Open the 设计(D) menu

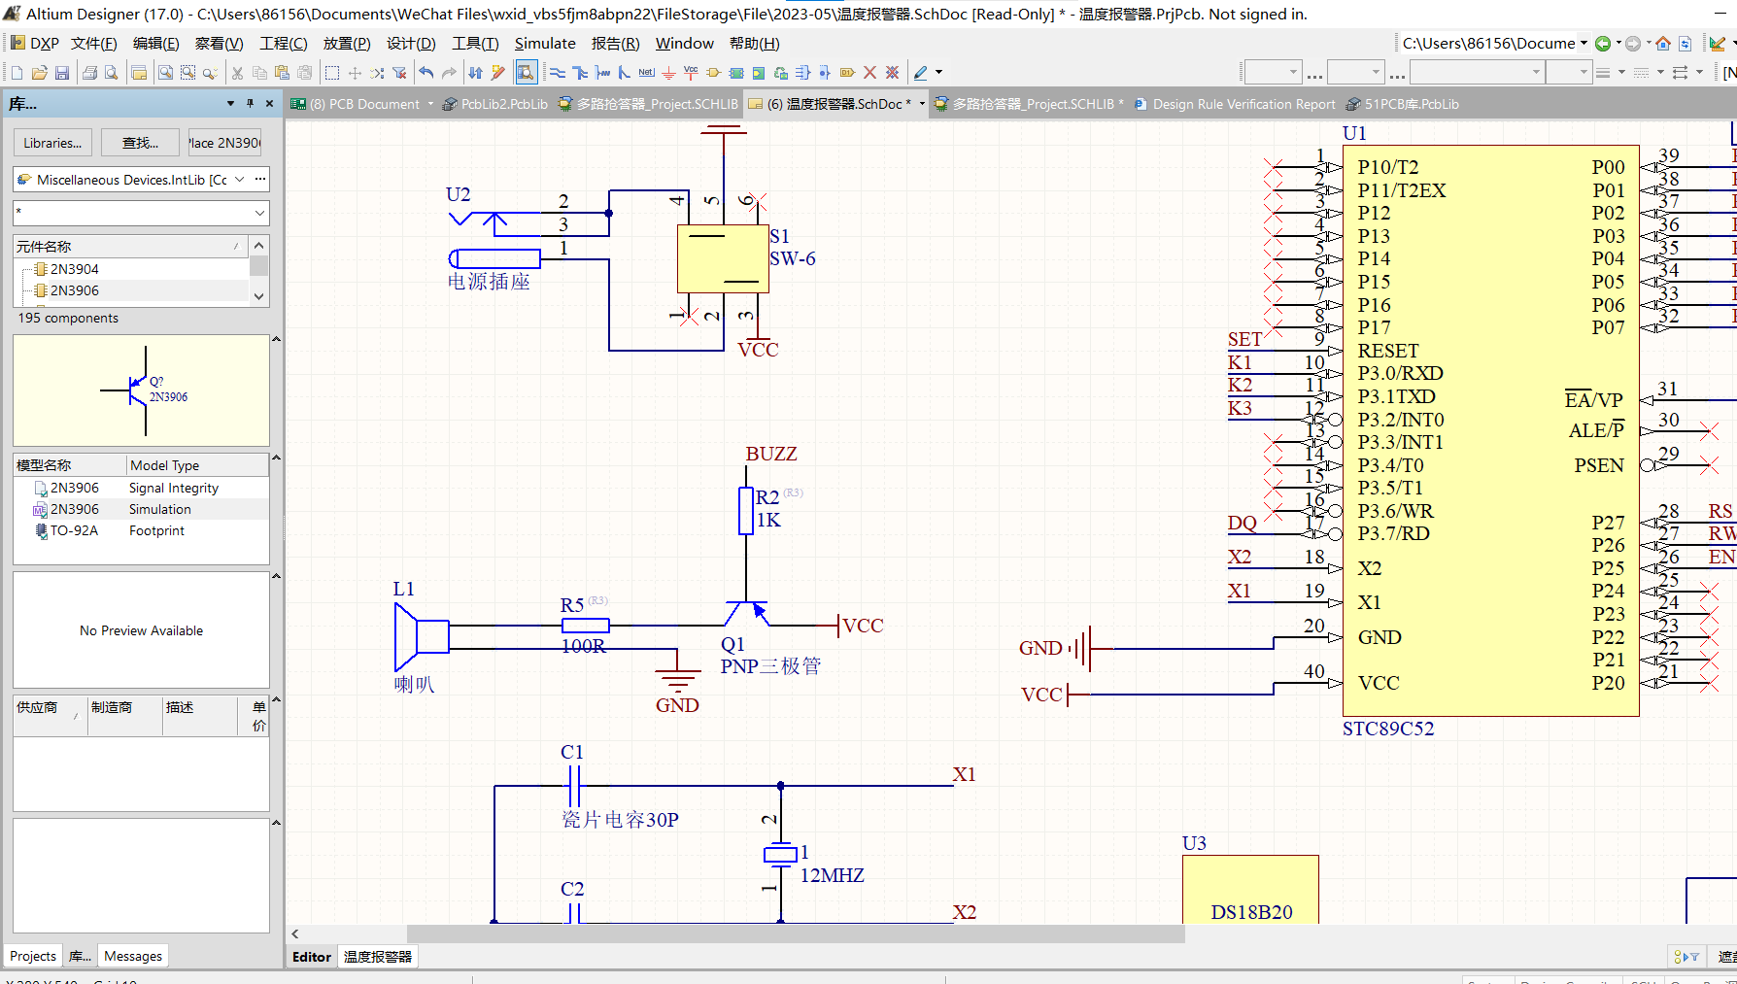point(411,44)
